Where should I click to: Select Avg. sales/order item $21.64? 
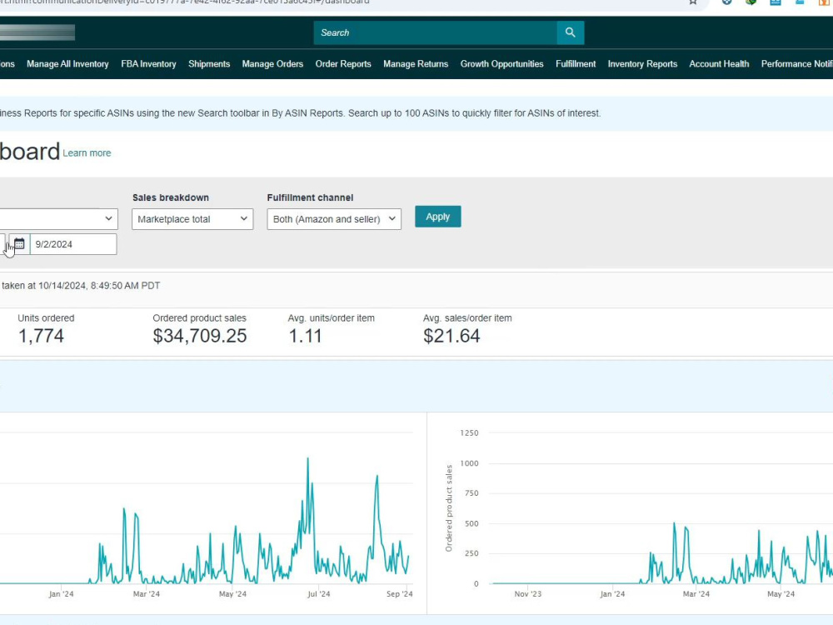[451, 336]
